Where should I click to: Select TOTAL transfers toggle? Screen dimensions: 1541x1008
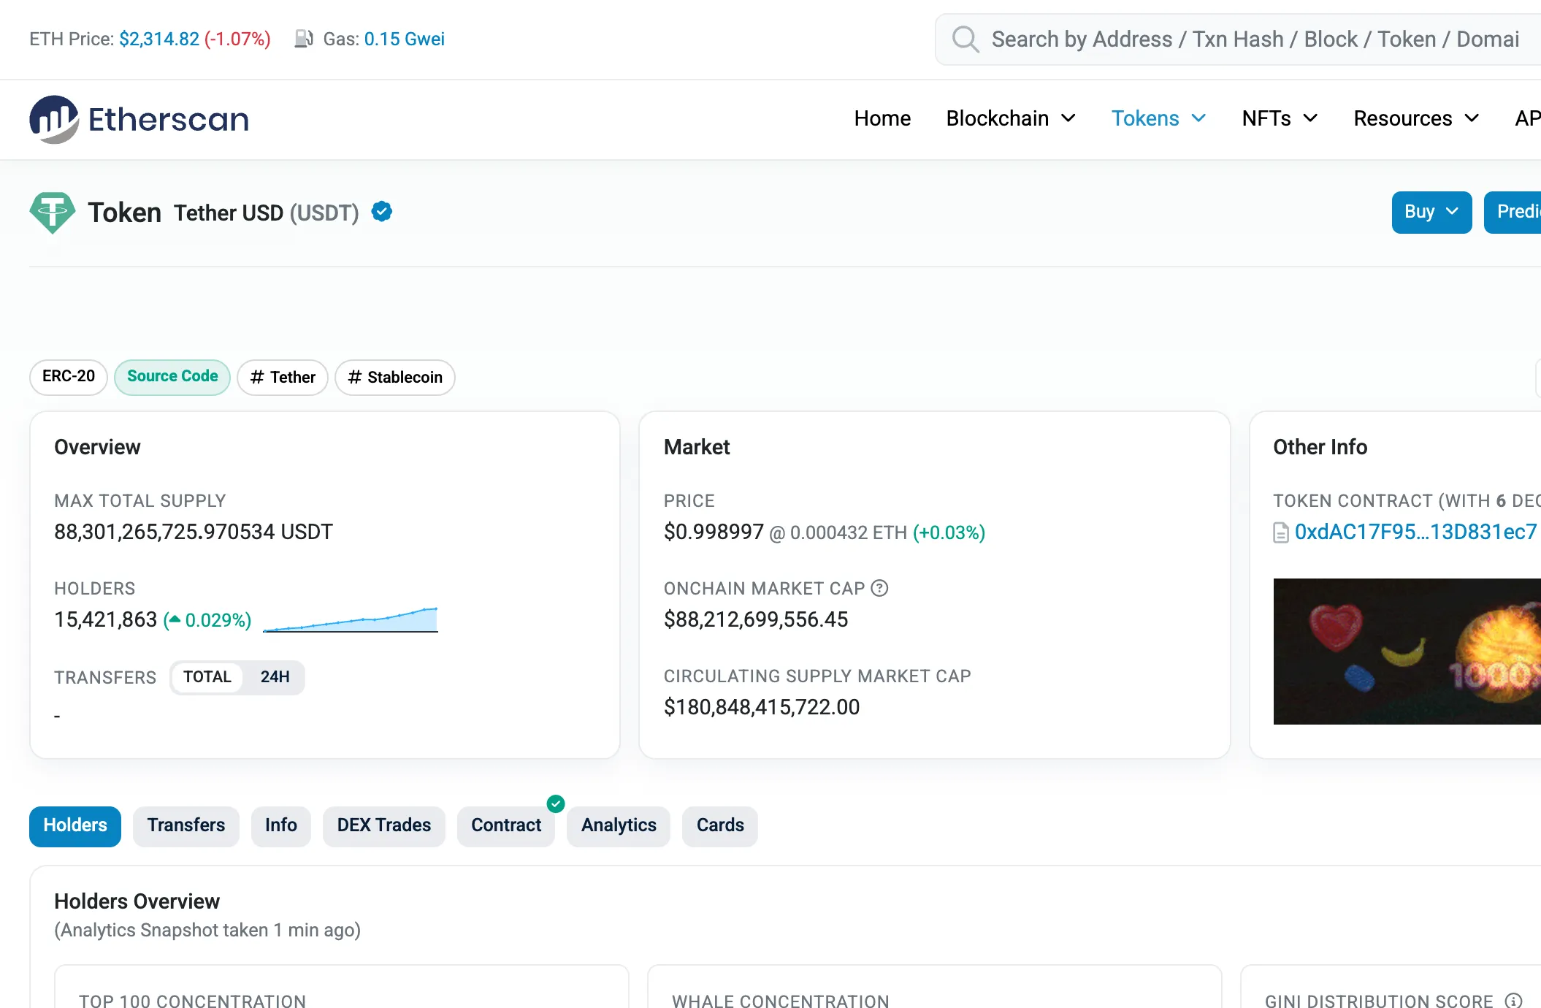pos(207,677)
